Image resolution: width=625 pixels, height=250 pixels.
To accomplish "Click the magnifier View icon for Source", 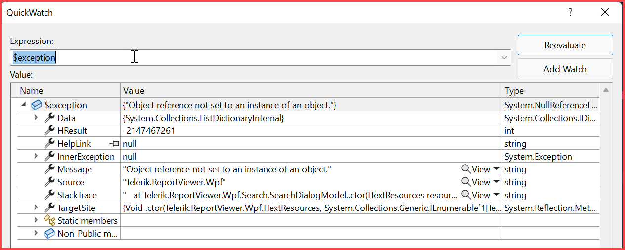I will tap(466, 182).
